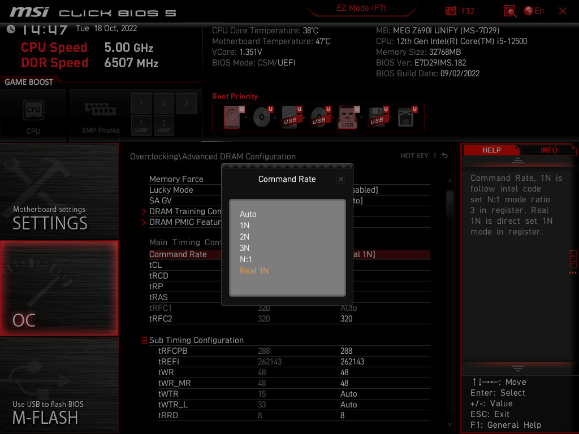This screenshot has height=434, width=579.
Task: Select the highlighted Command Rate row
Action: (x=289, y=254)
